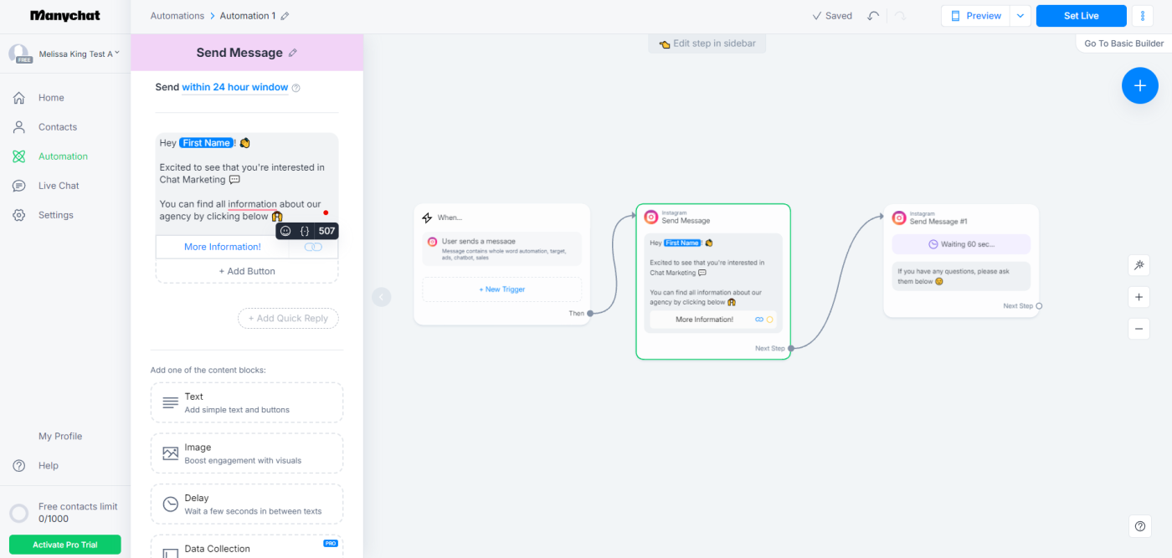Click the Contacts person icon
Screen dimensions: 1172x558
[x=18, y=127]
